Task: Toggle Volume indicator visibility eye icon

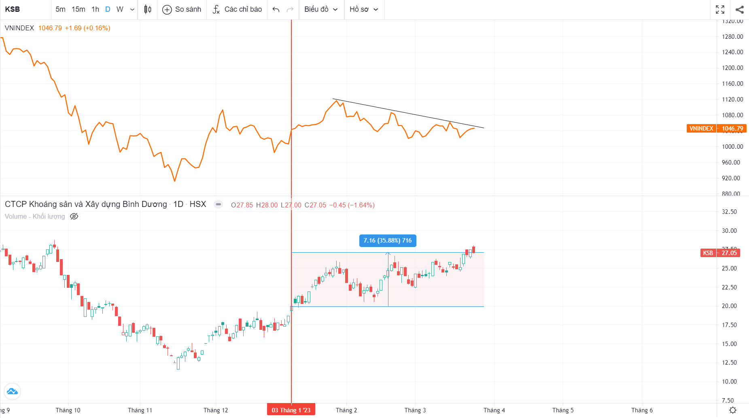Action: [74, 216]
